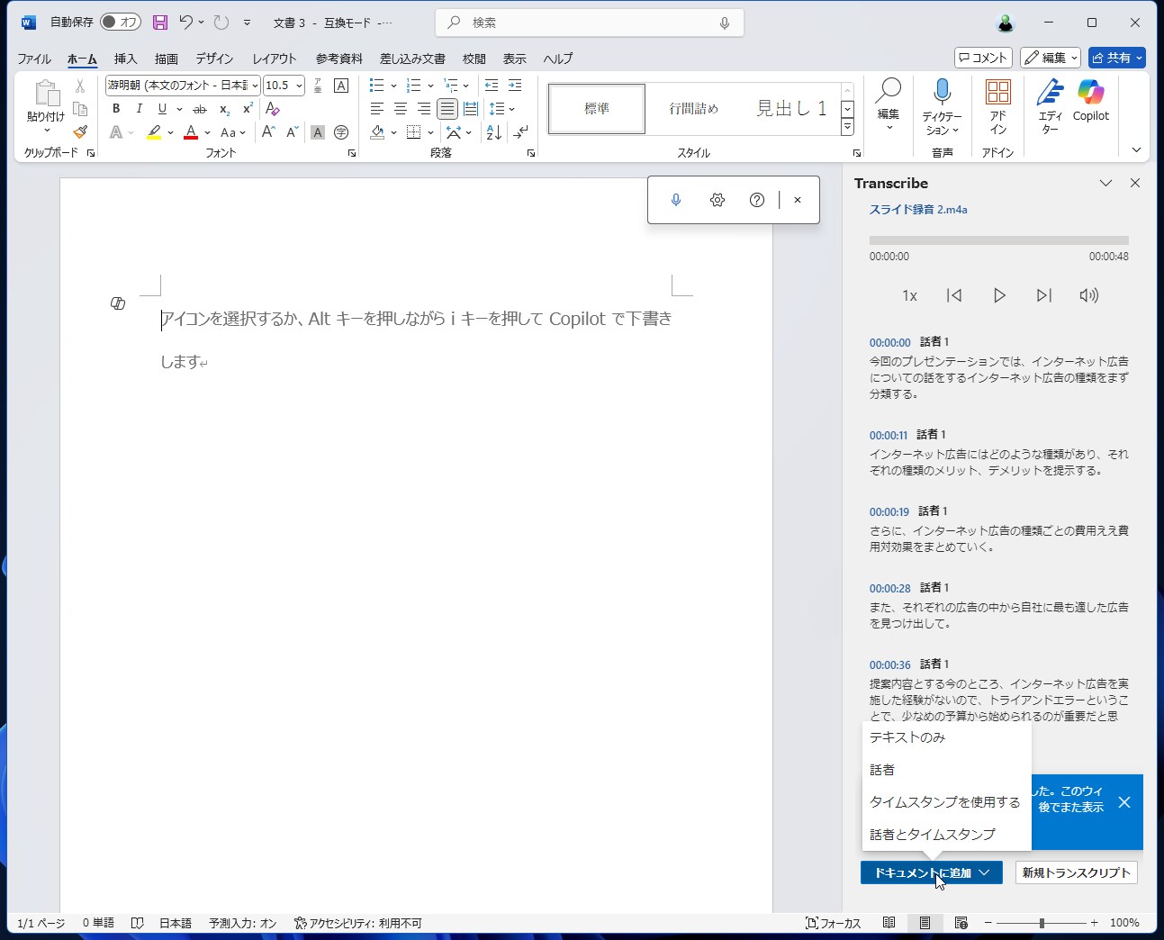The height and width of the screenshot is (940, 1164).
Task: Apply superscript formatting
Action: [x=248, y=109]
